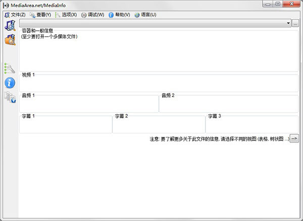Open the 文件(Z) menu
The image size is (303, 221).
[x=15, y=15]
